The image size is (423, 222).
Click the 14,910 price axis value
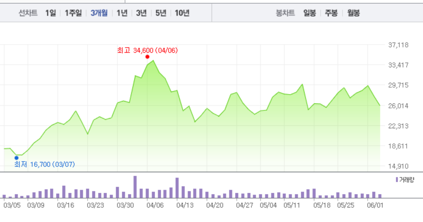point(399,166)
